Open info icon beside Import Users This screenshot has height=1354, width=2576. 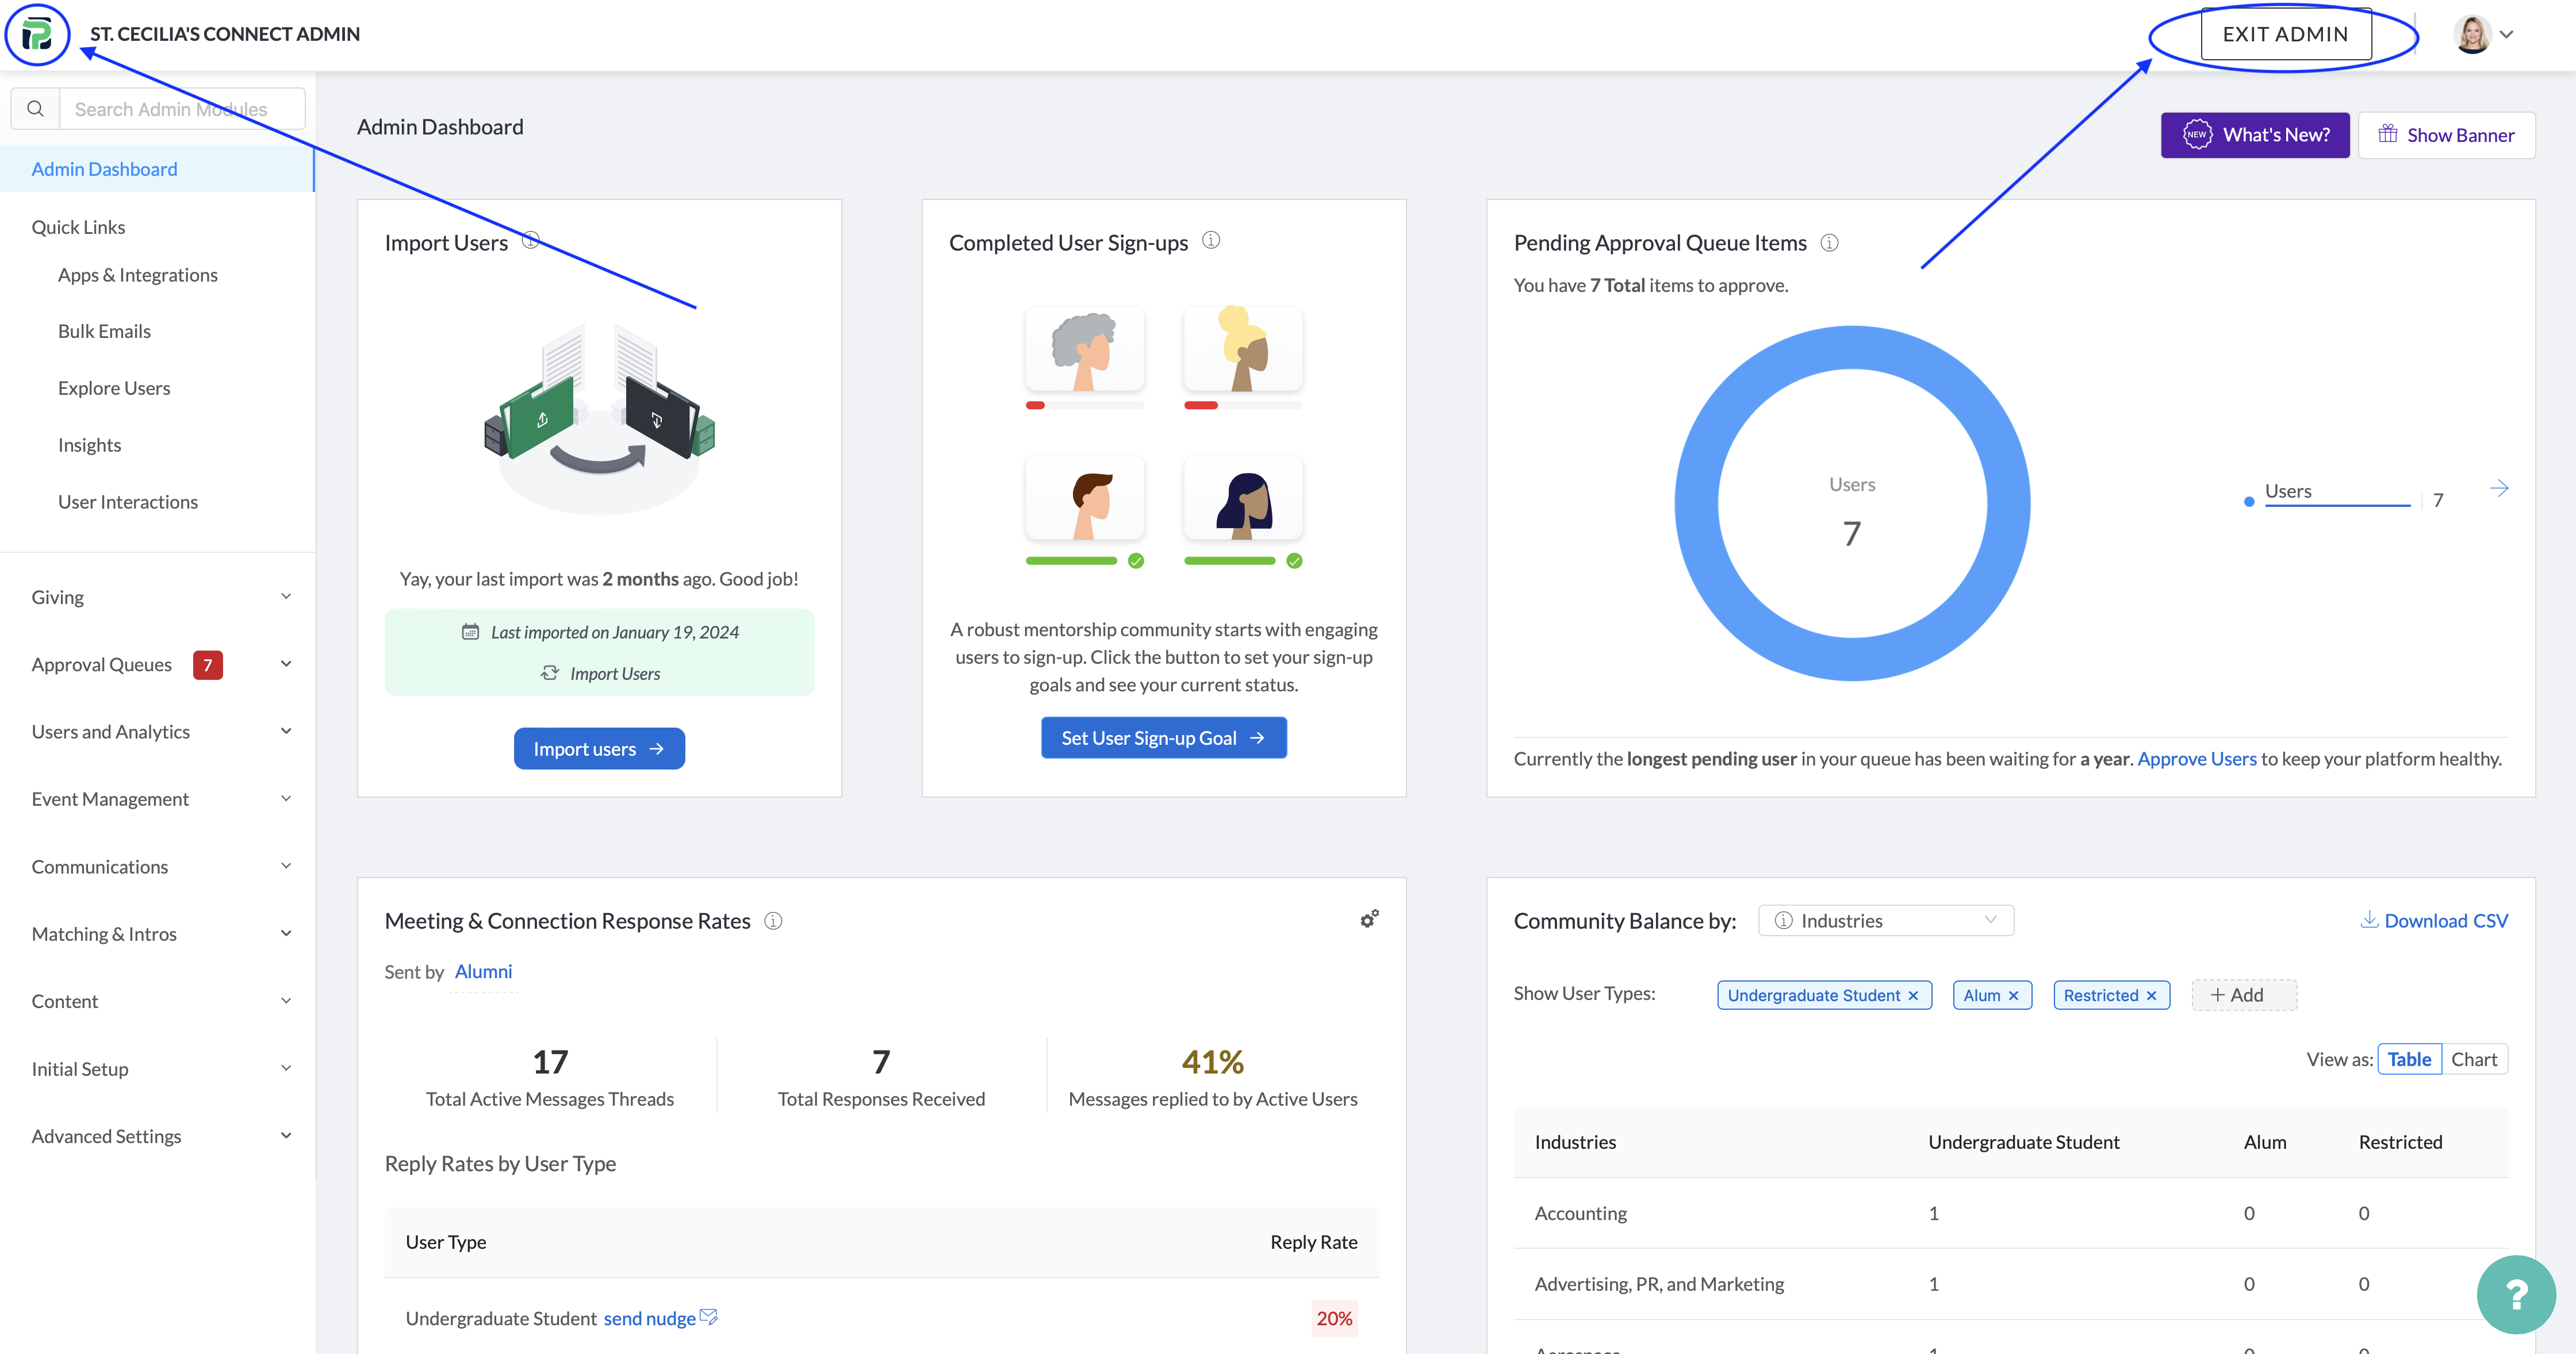531,241
